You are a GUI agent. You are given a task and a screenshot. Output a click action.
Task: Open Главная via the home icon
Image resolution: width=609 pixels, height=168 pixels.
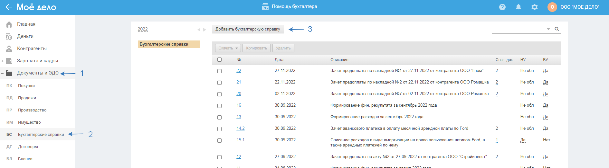pyautogui.click(x=9, y=24)
